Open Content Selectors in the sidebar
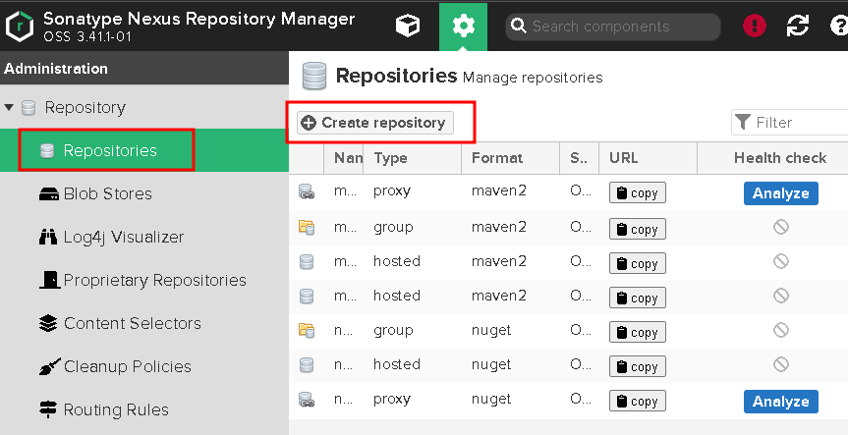 point(144,323)
